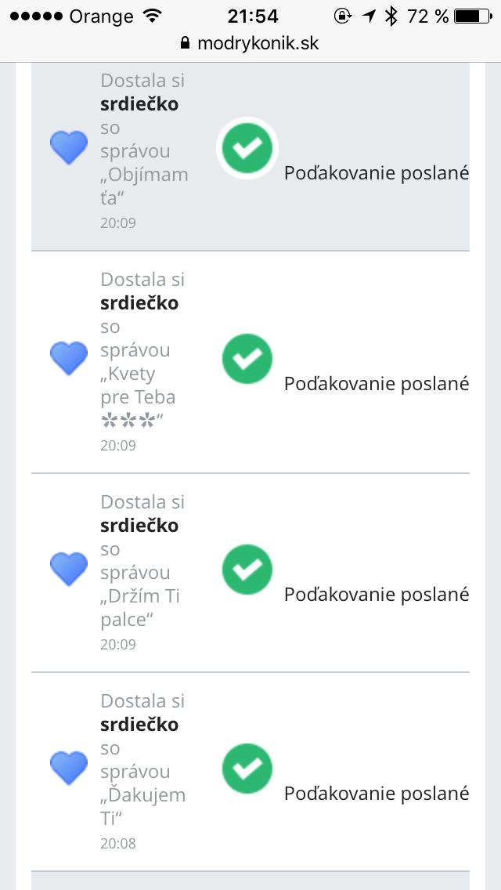The height and width of the screenshot is (890, 501).
Task: Tap the modrykonik.sk address bar
Action: (x=250, y=43)
